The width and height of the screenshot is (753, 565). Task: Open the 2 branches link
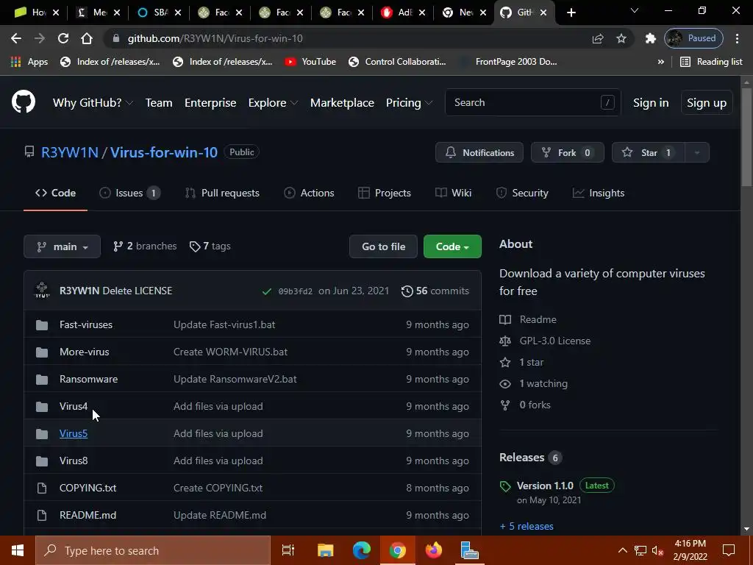145,246
